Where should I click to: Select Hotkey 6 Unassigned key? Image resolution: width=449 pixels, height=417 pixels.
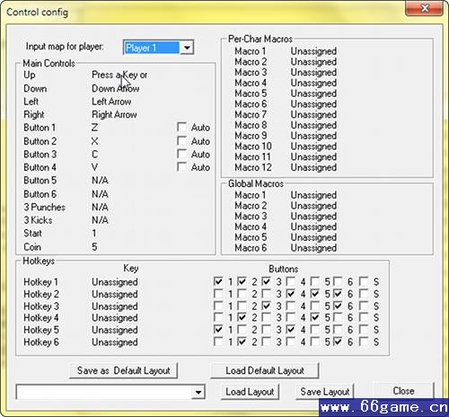(115, 342)
